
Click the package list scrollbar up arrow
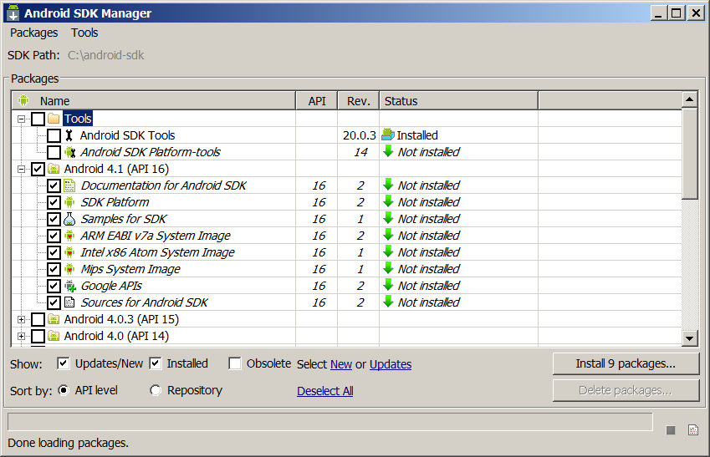pyautogui.click(x=690, y=99)
